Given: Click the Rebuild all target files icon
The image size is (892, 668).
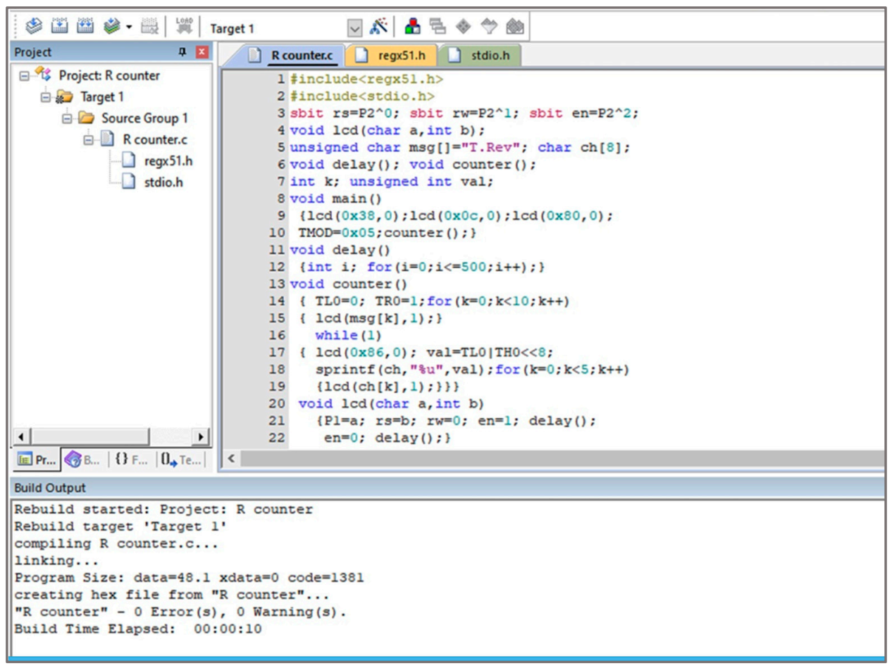Looking at the screenshot, I should tap(86, 27).
